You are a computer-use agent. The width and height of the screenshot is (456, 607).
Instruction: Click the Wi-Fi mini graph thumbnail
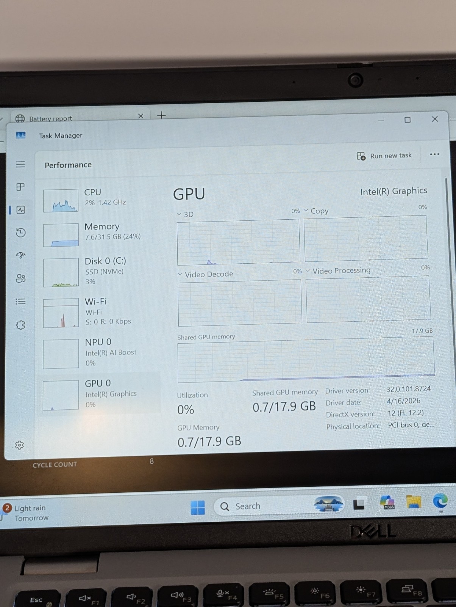click(61, 313)
